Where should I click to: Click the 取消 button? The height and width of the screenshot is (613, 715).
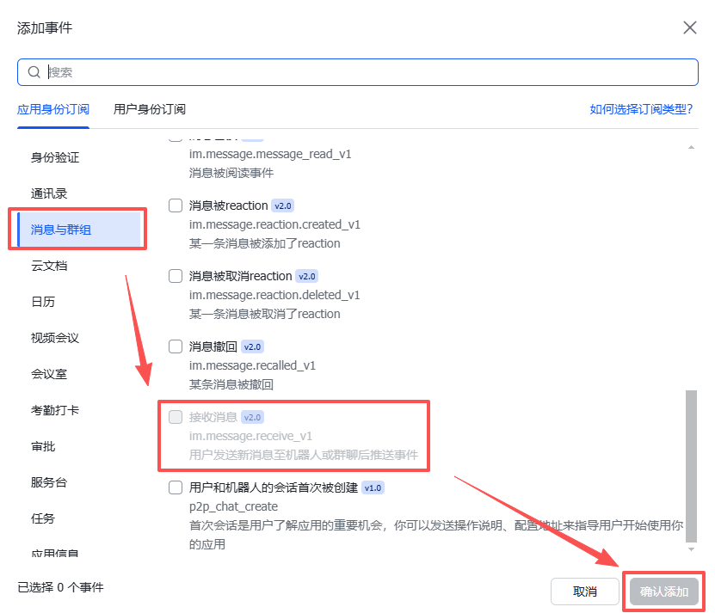coord(584,592)
